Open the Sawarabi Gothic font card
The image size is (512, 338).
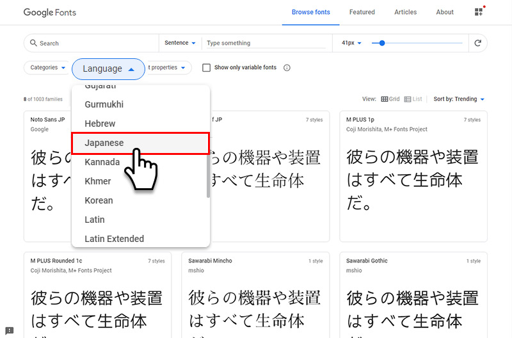pos(413,295)
